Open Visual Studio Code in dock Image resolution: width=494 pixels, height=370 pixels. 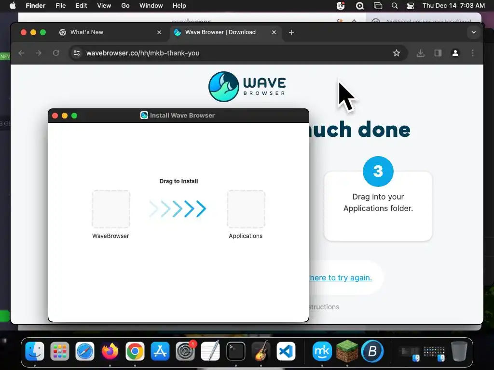(x=286, y=351)
